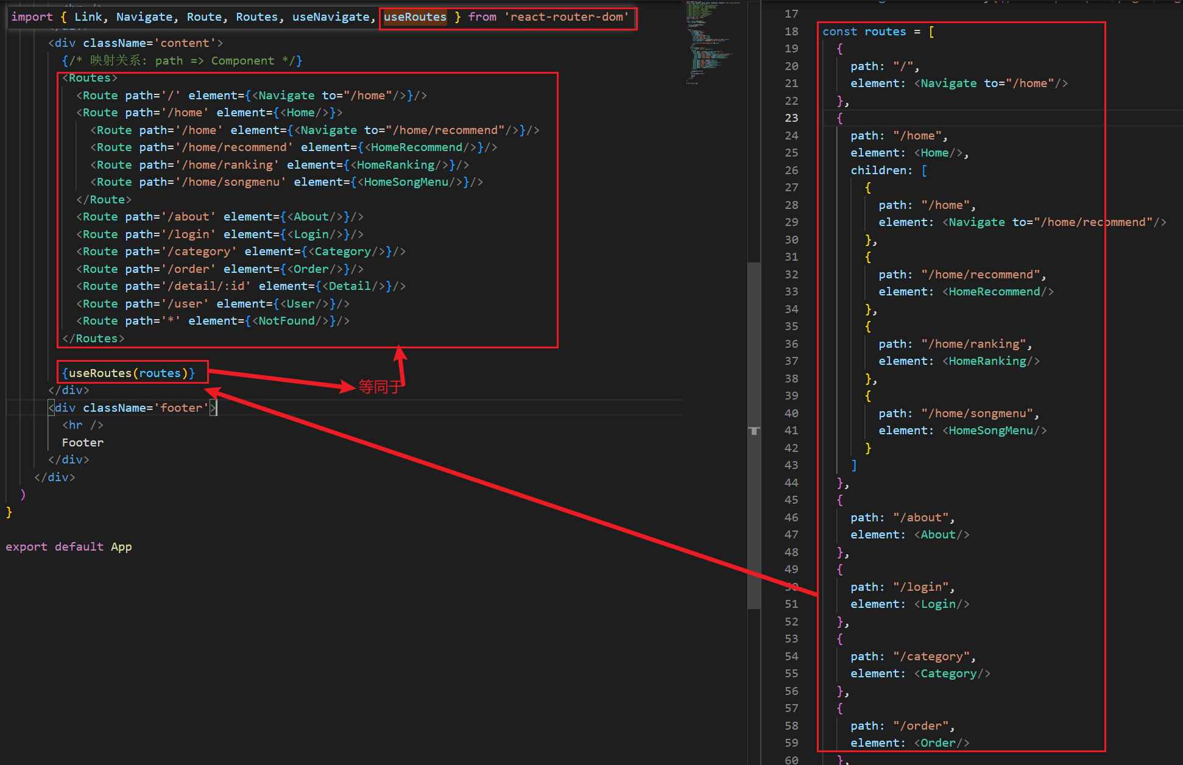Click path "/about" on line 46

click(x=903, y=518)
